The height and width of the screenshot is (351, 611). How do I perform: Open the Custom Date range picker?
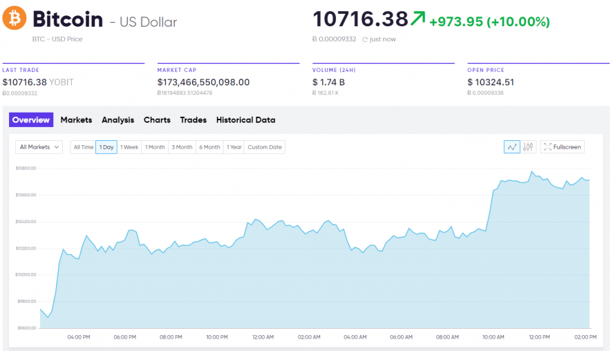coord(265,147)
